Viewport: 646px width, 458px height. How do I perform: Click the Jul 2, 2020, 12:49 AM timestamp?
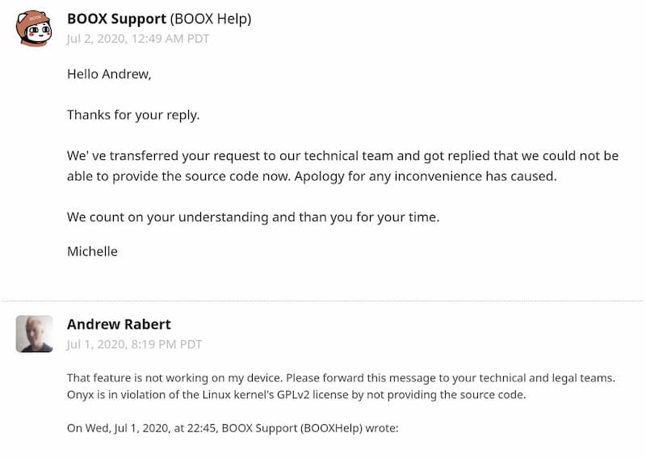(x=138, y=39)
